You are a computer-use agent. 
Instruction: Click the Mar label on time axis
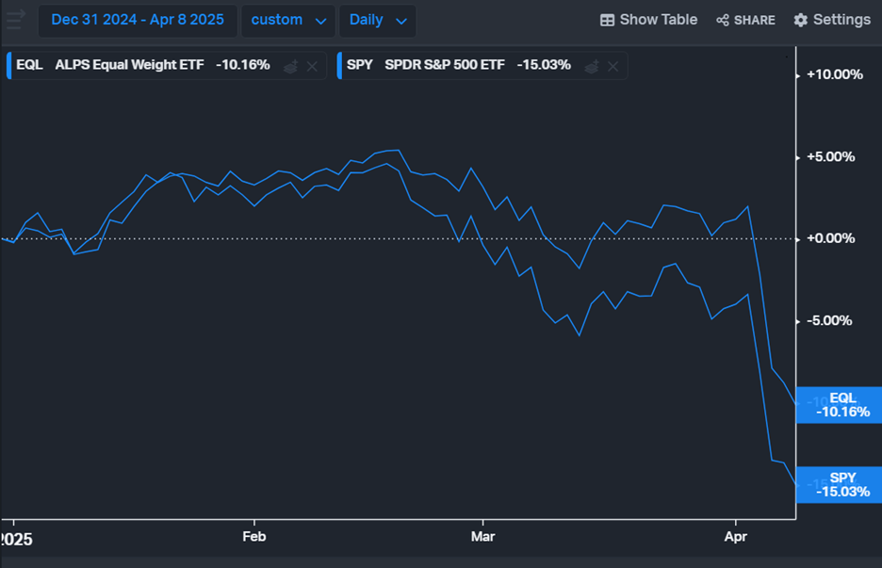pos(482,537)
